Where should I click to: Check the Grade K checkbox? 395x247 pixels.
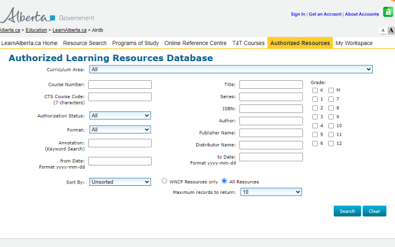click(315, 90)
